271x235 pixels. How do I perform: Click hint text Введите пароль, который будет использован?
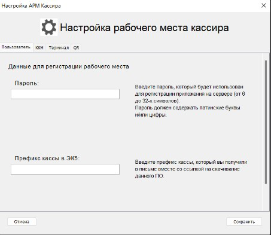coord(189,87)
